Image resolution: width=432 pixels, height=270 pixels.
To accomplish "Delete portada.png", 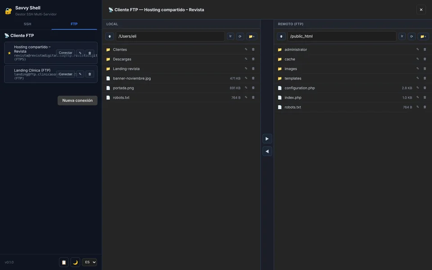I will (x=253, y=88).
